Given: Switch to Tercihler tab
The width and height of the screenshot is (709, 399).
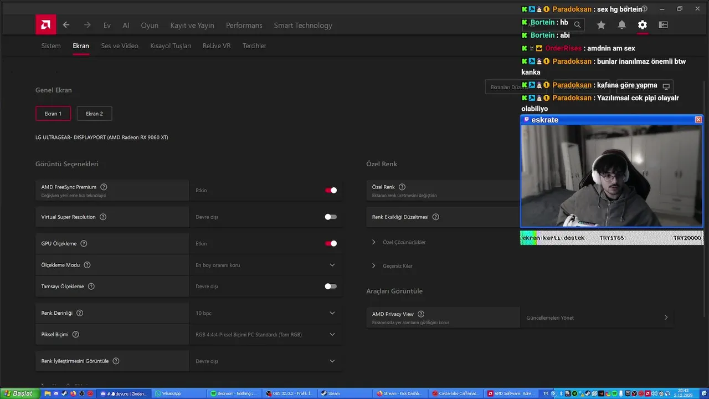Looking at the screenshot, I should [x=254, y=46].
